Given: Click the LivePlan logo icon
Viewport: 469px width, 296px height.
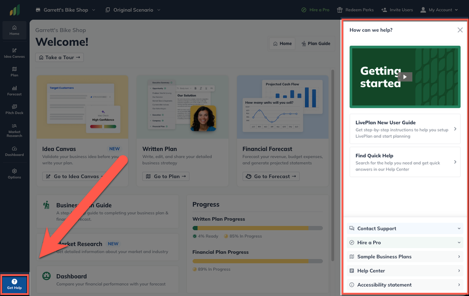Looking at the screenshot, I should (x=15, y=10).
